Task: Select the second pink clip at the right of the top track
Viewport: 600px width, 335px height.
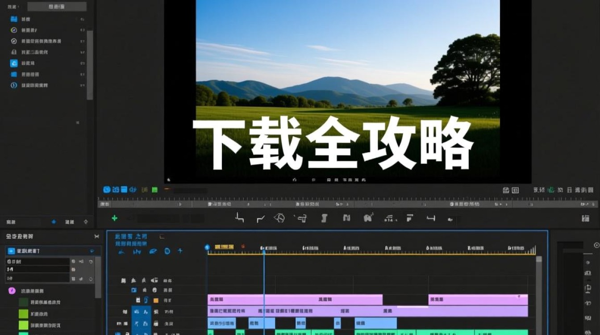Action: point(478,300)
